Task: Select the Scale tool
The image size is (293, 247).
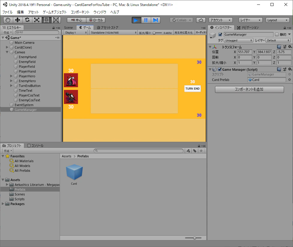Action: point(37,20)
